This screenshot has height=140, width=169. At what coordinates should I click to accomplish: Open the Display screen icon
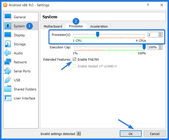pos(8,35)
